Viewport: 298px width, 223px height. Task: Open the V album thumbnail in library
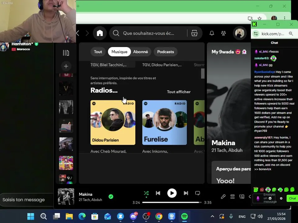pyautogui.click(x=66, y=88)
